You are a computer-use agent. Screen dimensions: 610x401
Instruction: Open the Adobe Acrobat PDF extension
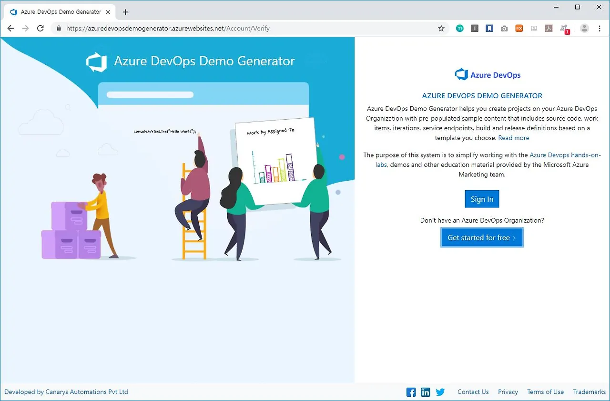(x=549, y=29)
